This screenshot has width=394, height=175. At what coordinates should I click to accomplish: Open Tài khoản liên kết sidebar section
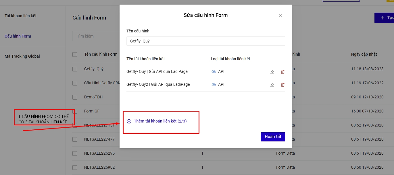pyautogui.click(x=21, y=16)
